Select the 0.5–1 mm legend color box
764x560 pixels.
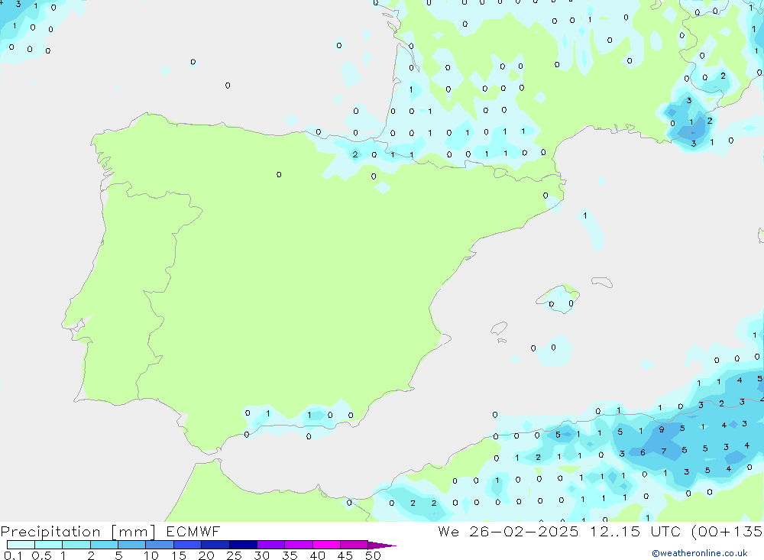(x=49, y=545)
